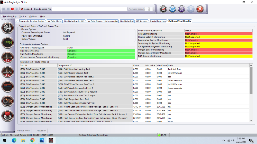Click the blue refresh round toolbar icon
The image size is (257, 144).
point(172,9)
